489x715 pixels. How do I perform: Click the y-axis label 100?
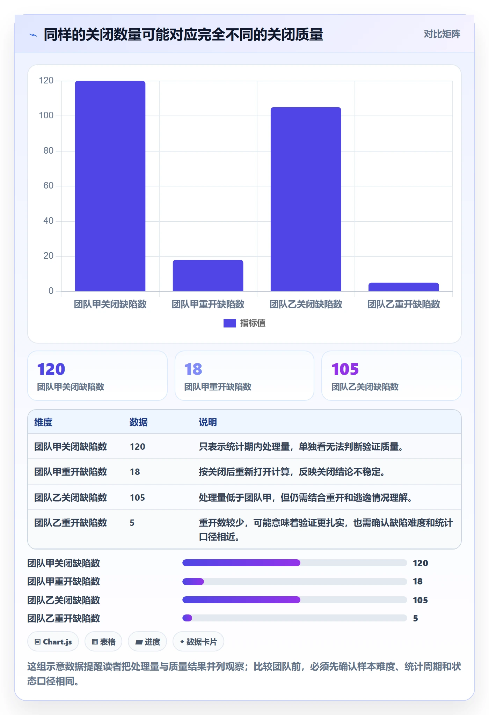(46, 116)
